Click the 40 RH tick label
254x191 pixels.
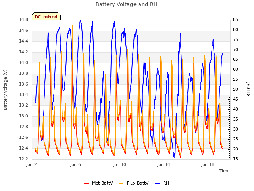pyautogui.click(x=235, y=109)
